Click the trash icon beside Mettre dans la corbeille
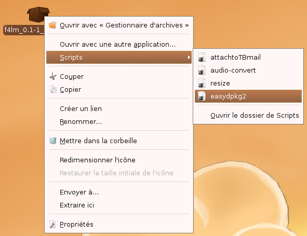This screenshot has width=307, height=236. tap(53, 141)
